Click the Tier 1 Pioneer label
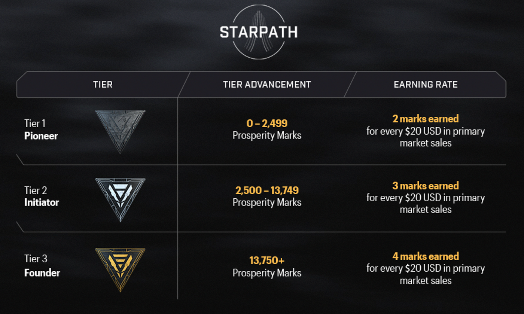Image resolution: width=524 pixels, height=314 pixels. pyautogui.click(x=41, y=129)
